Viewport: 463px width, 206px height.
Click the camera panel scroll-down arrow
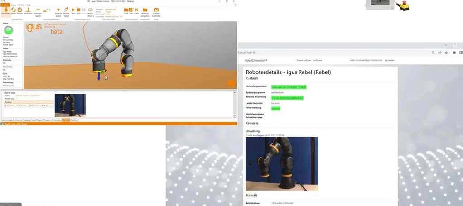235,116
